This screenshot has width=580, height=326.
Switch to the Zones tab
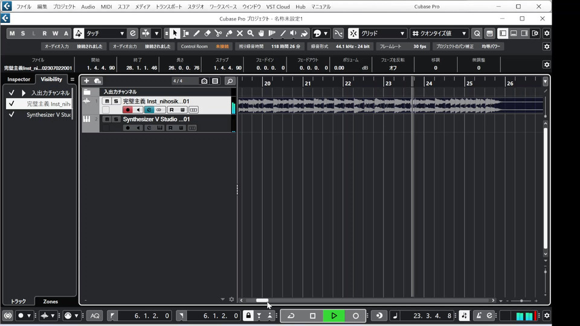(x=51, y=301)
